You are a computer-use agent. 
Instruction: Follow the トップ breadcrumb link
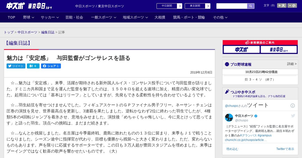[x=9, y=32]
